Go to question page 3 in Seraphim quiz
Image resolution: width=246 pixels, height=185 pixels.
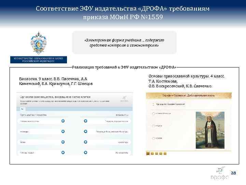[x=156, y=153]
